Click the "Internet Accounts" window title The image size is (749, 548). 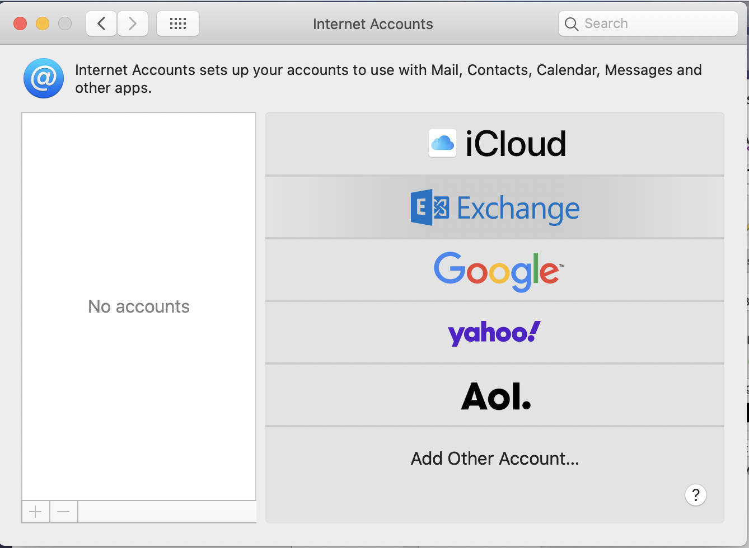coord(373,24)
